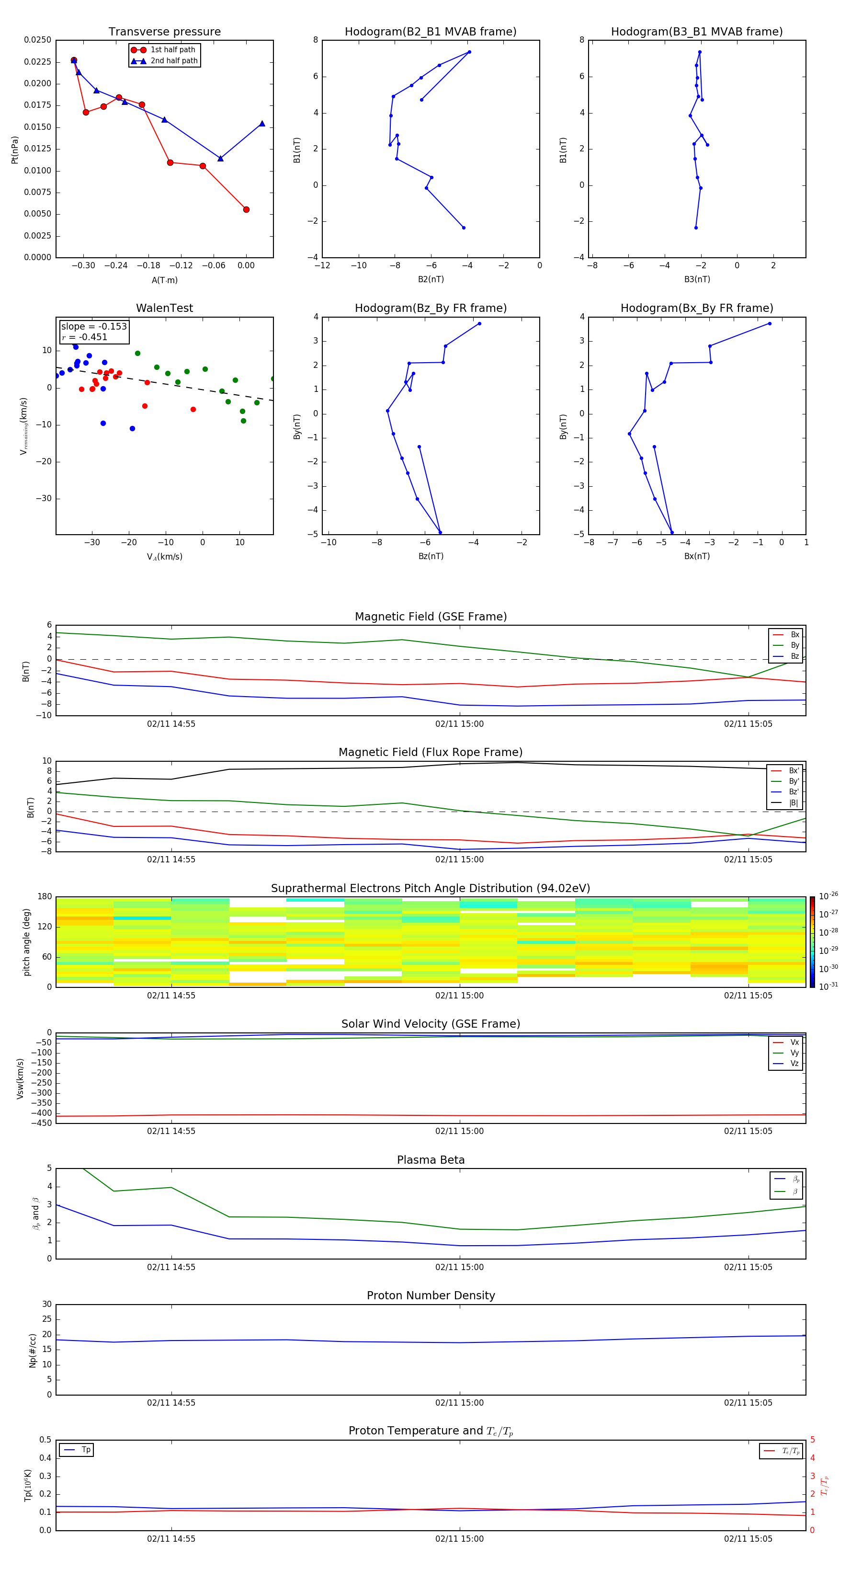Click the "2nd half path" legend entry

click(164, 61)
